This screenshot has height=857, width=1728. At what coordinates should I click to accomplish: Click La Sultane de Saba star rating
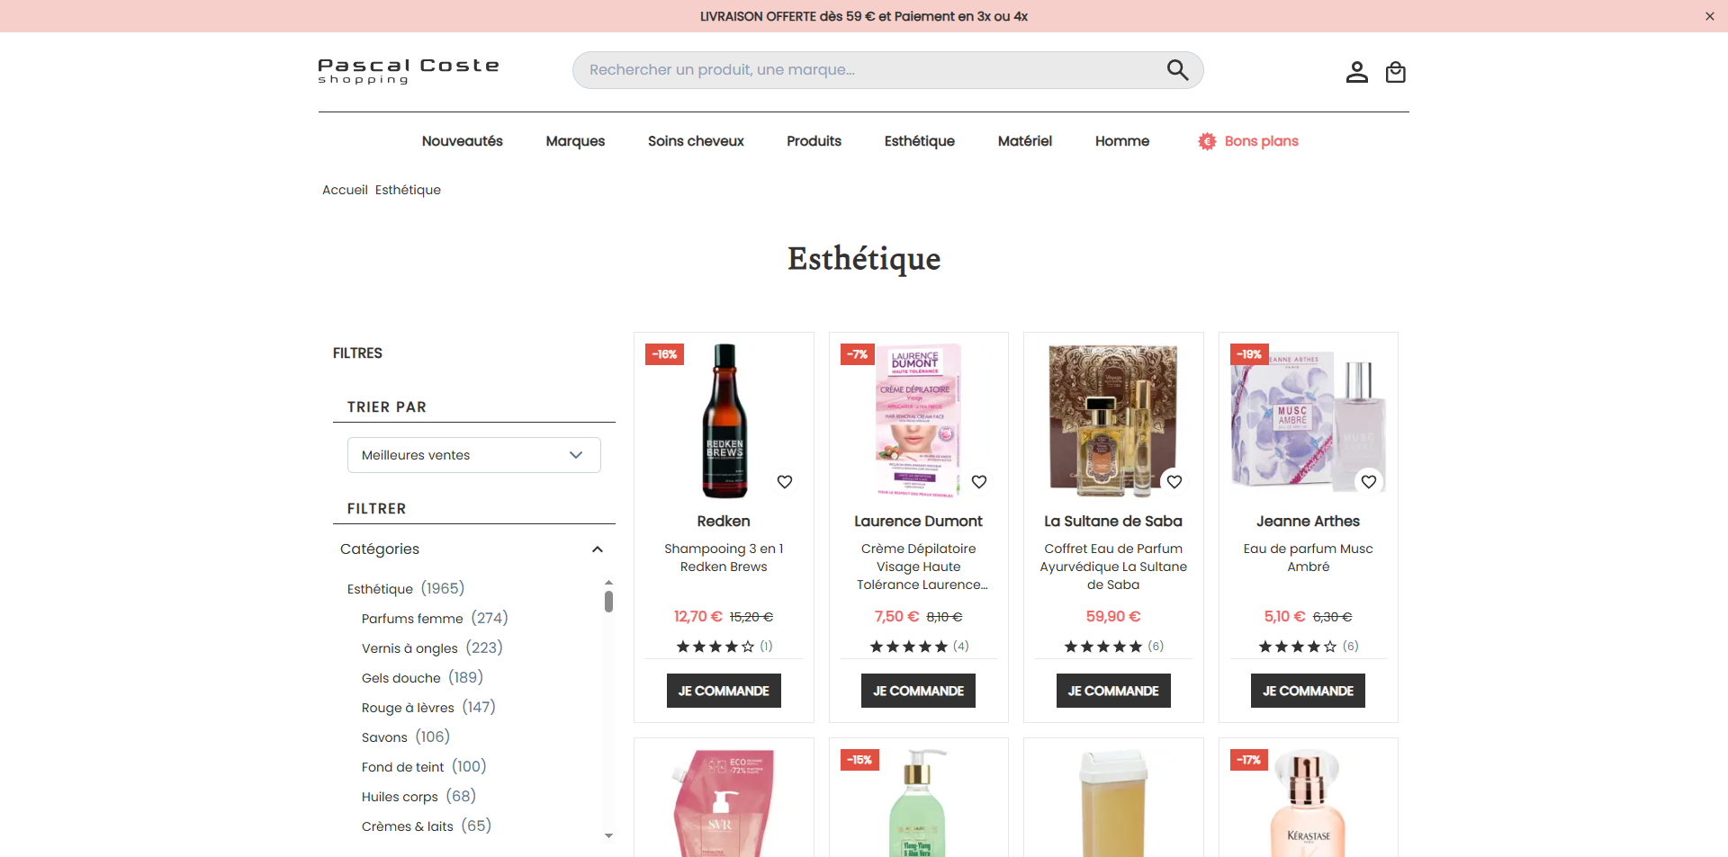tap(1103, 647)
